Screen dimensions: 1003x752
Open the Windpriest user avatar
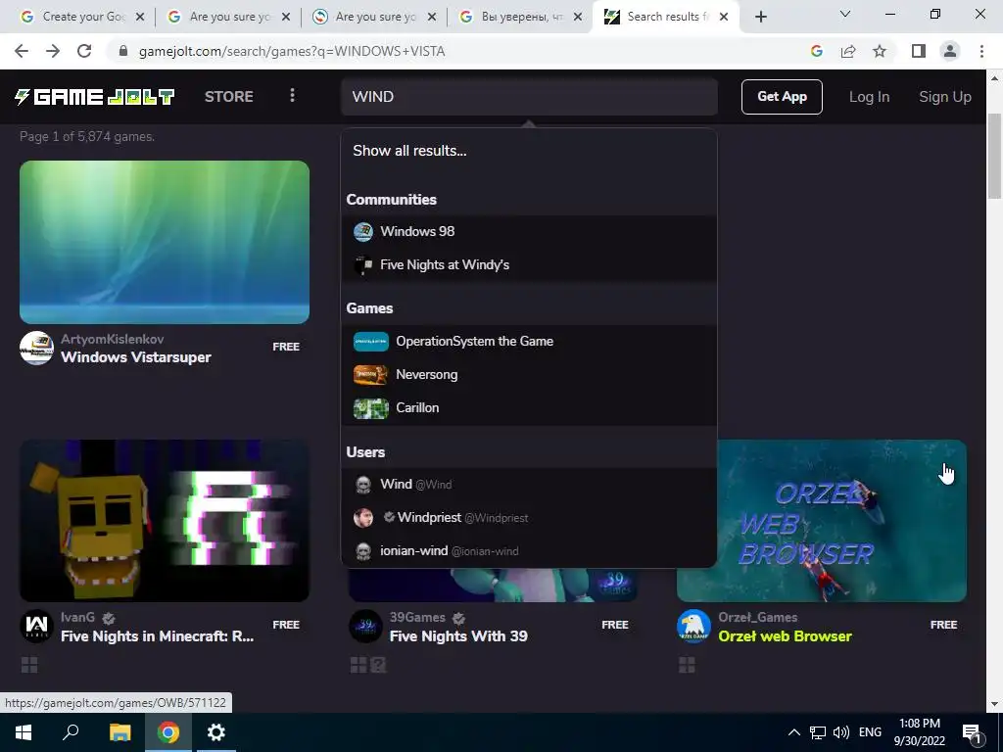[x=363, y=517]
